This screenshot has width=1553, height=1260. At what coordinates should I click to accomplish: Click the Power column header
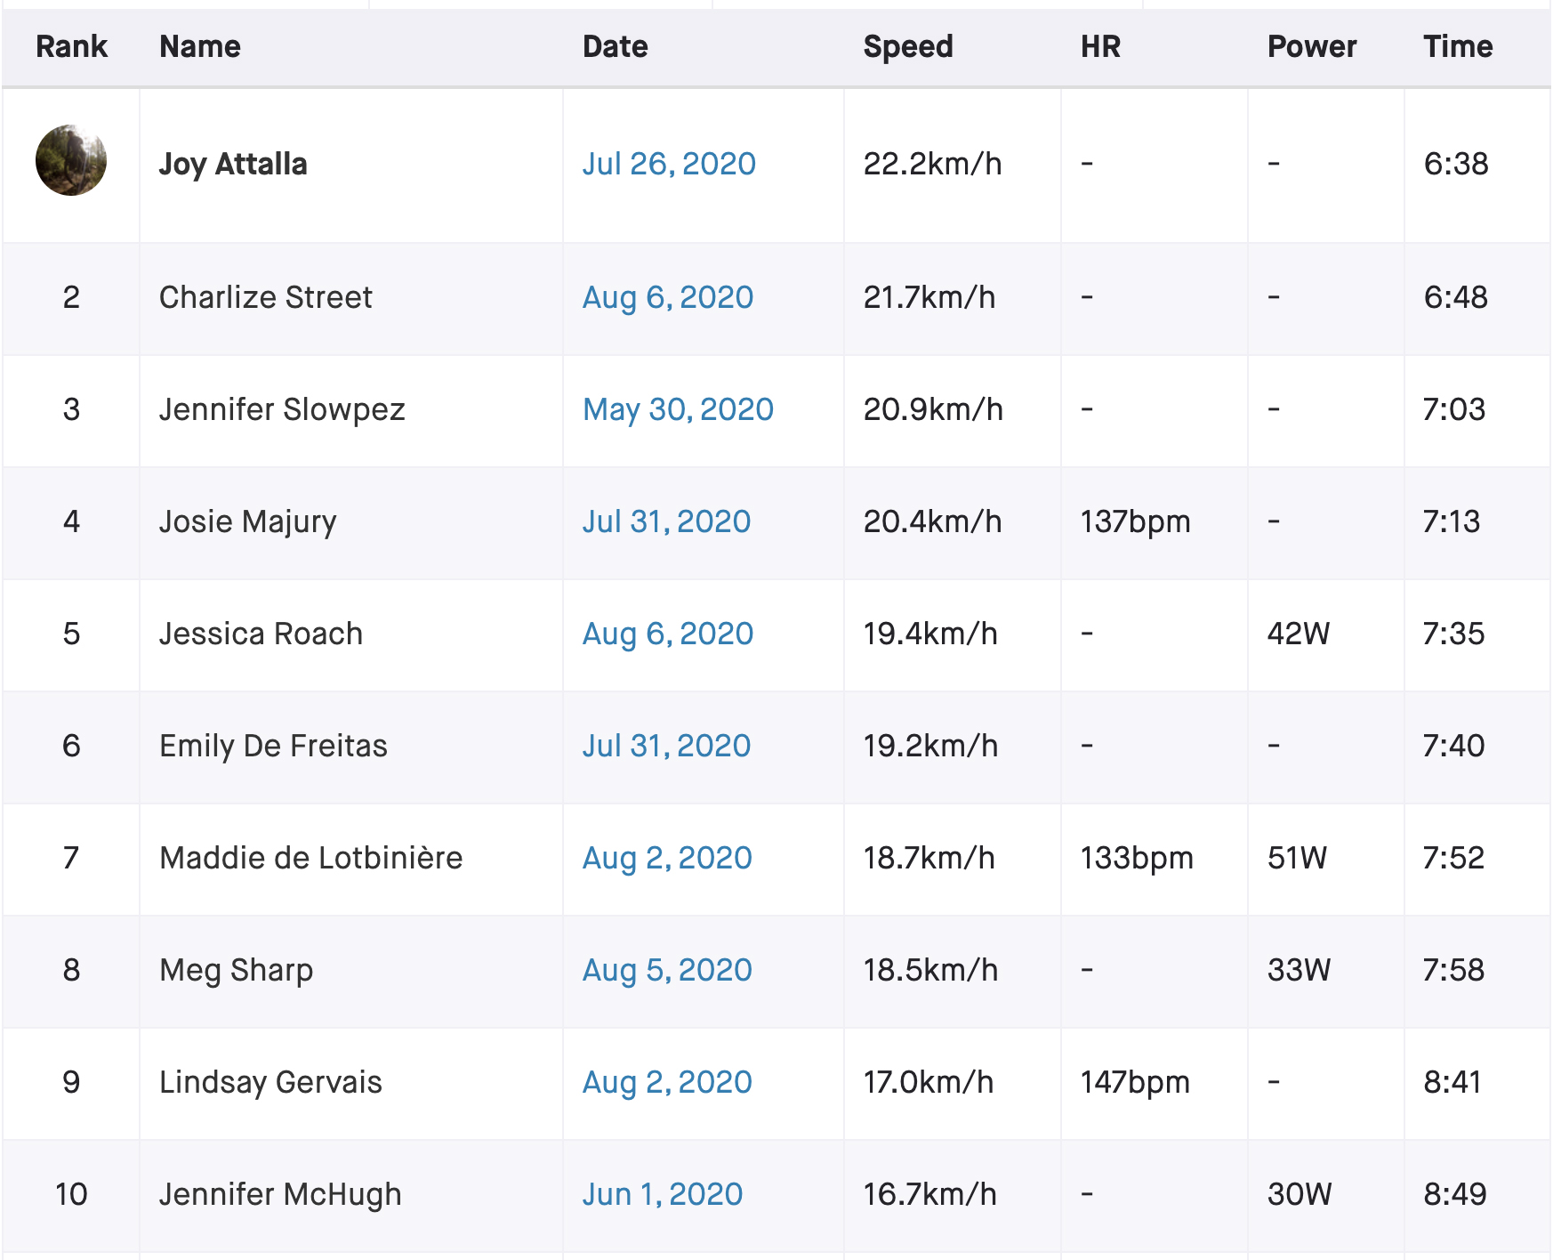(1312, 46)
